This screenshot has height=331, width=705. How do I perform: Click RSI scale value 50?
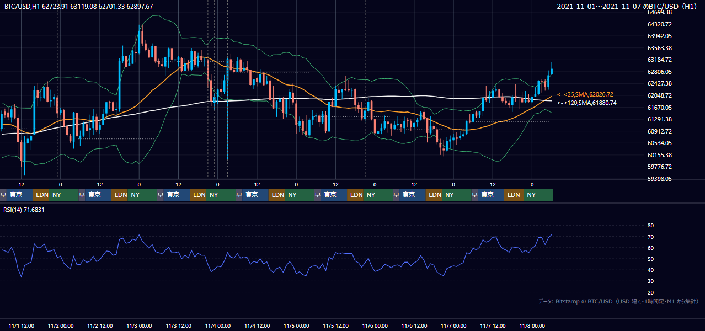tap(650, 259)
